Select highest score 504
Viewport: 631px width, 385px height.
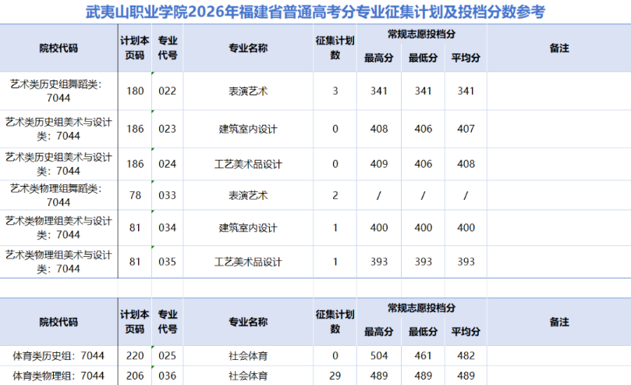coord(379,355)
